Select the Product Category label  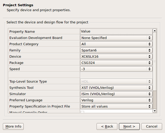coord(24,44)
